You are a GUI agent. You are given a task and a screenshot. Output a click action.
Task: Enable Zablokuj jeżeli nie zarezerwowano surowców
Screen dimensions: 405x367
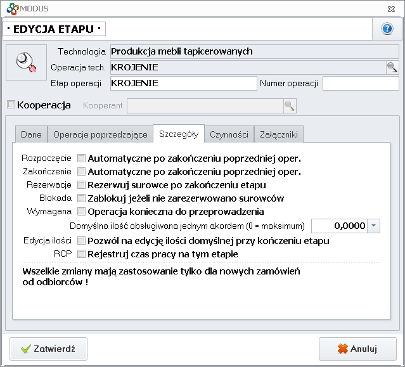point(81,198)
